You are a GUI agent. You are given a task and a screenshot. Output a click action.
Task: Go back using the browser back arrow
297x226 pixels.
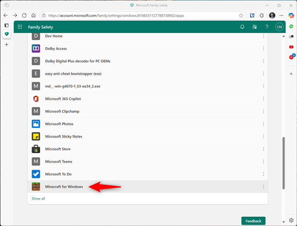pyautogui.click(x=5, y=15)
